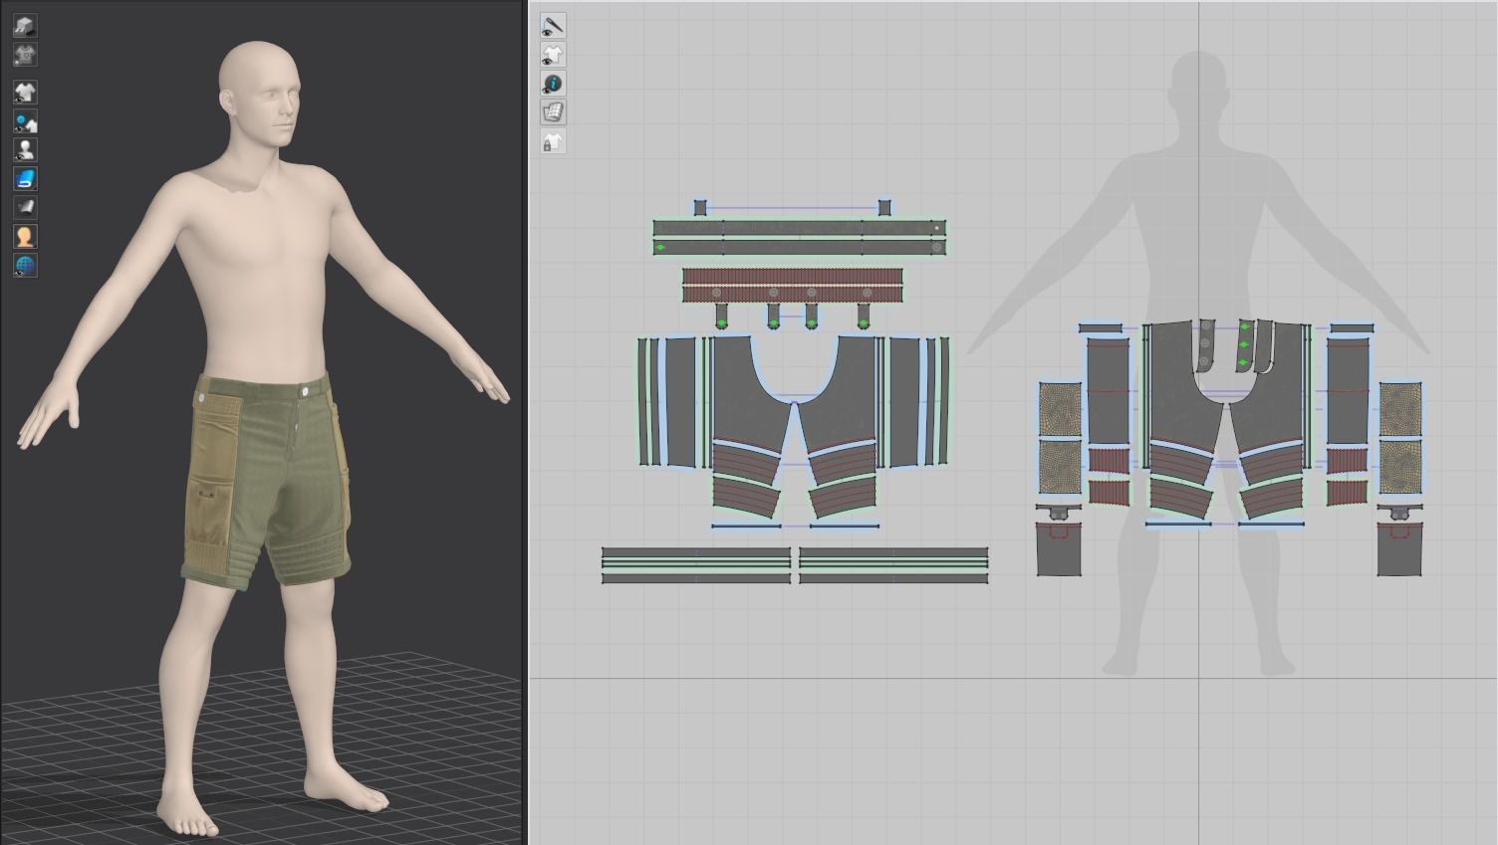Toggle show seamlines needle icon in 2D window
Image resolution: width=1498 pixels, height=845 pixels.
point(553,26)
